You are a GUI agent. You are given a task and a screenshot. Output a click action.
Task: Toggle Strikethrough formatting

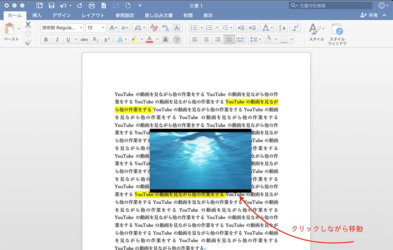[x=84, y=39]
